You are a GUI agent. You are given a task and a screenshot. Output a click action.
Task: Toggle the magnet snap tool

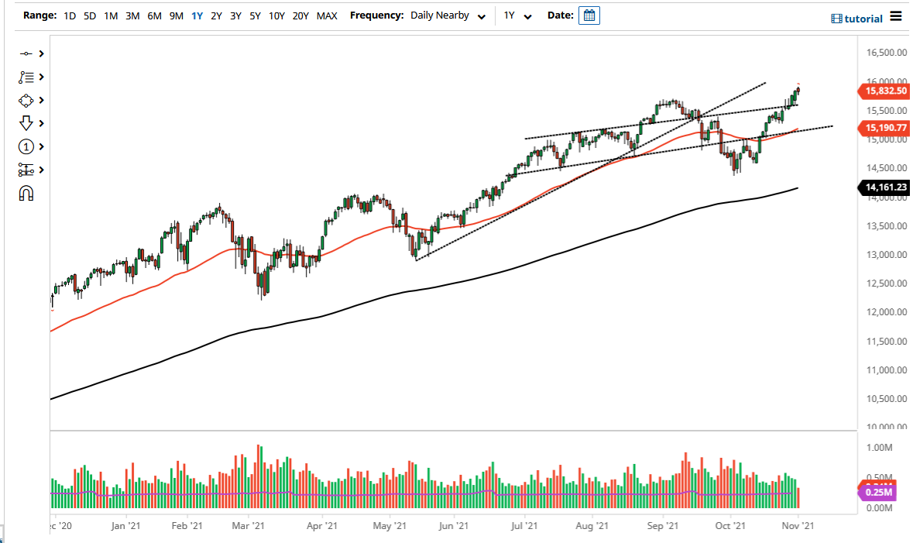coord(26,193)
